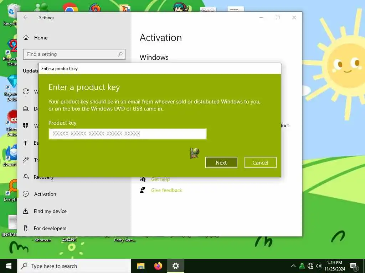
Task: Launch Firefox from the taskbar
Action: [158, 266]
